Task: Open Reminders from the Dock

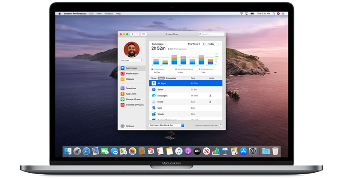Action: 160,151
